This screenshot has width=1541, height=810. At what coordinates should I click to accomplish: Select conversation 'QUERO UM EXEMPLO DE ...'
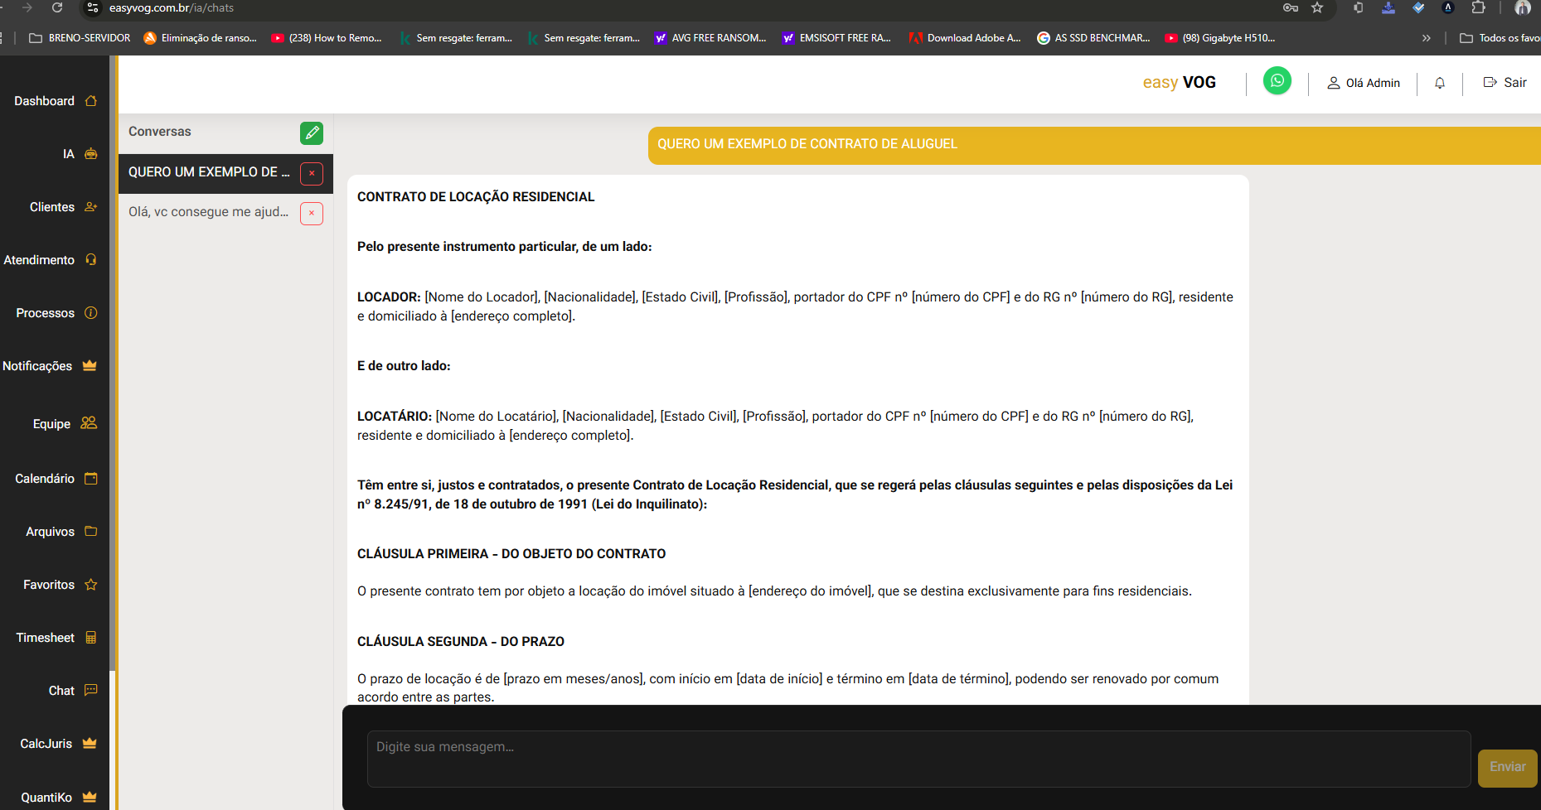[x=209, y=172]
